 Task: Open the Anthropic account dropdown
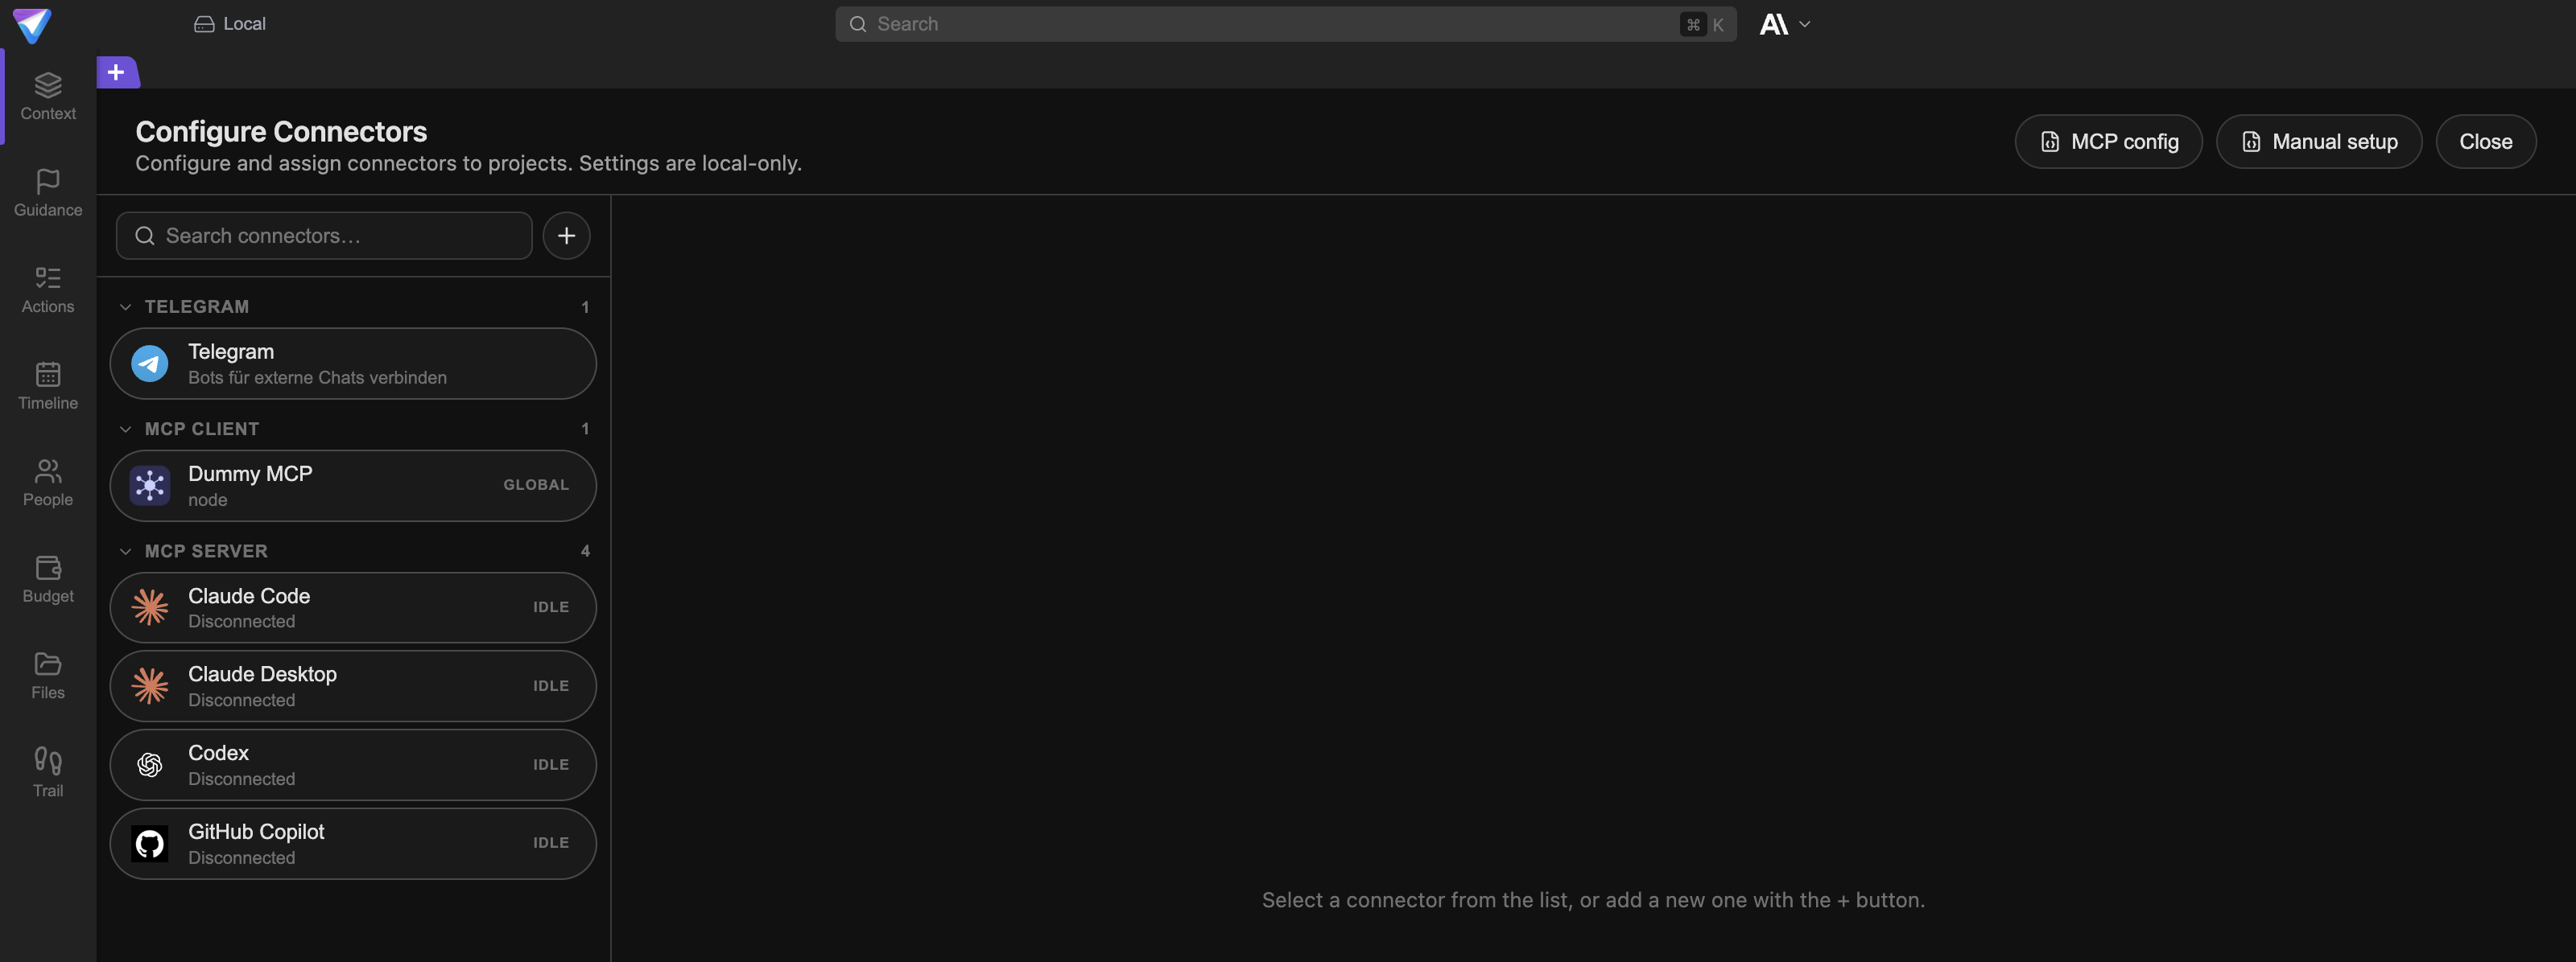1784,24
